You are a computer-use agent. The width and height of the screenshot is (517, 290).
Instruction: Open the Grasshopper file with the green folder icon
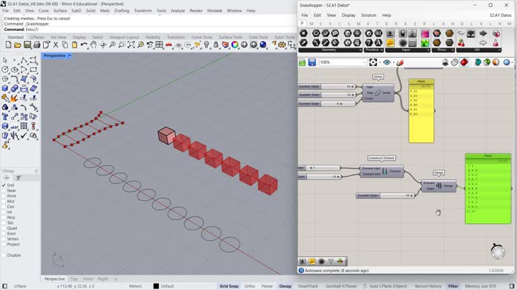303,62
